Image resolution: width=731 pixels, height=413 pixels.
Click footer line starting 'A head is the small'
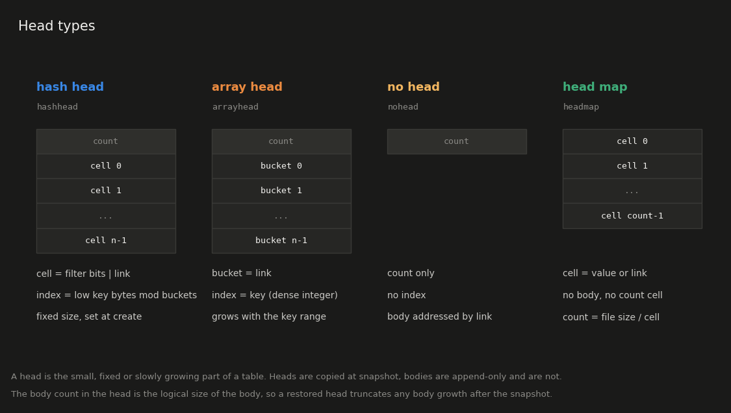287,377
